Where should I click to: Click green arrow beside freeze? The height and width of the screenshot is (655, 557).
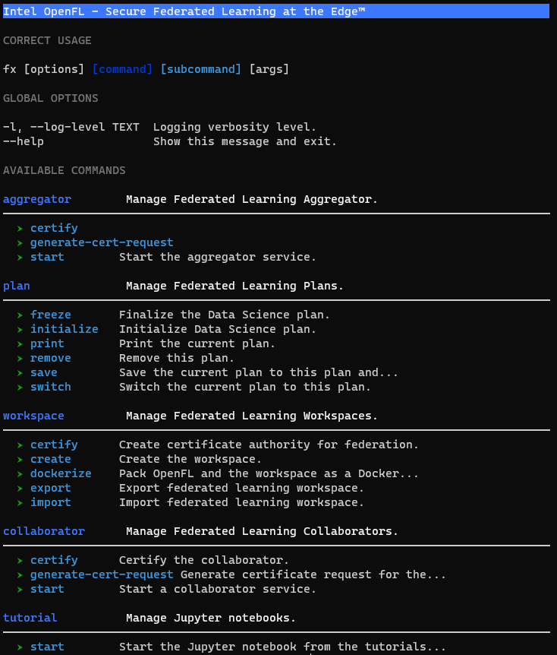click(20, 315)
